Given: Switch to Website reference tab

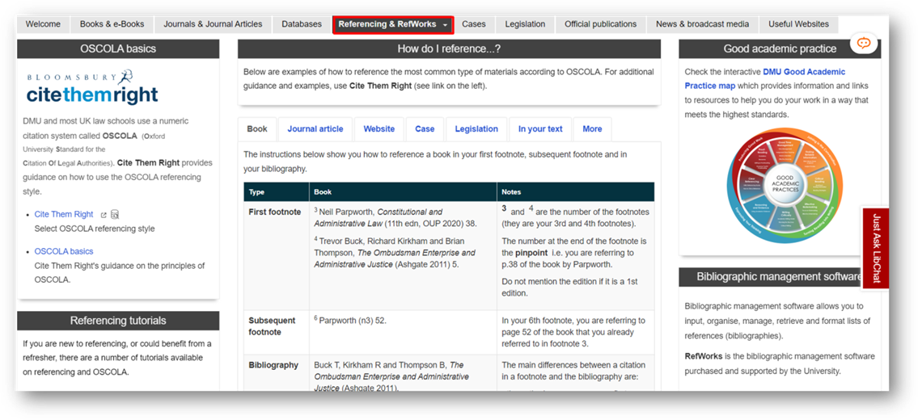Looking at the screenshot, I should [379, 129].
